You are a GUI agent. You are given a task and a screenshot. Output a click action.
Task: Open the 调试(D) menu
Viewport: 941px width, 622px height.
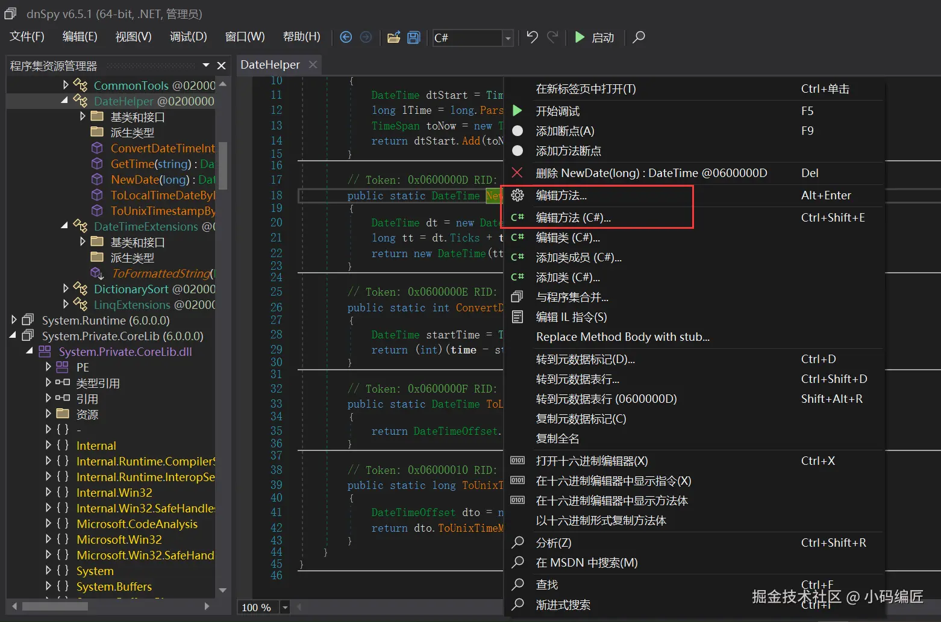(x=188, y=37)
